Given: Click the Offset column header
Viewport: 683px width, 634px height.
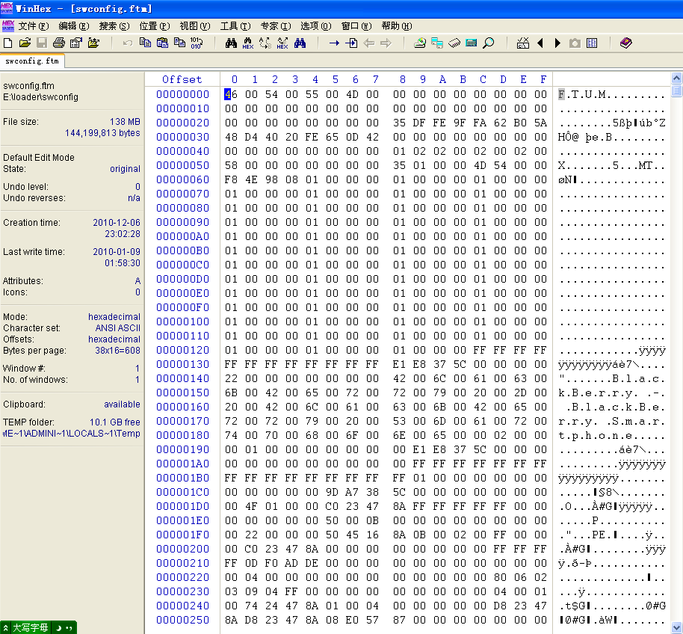Looking at the screenshot, I should [182, 79].
